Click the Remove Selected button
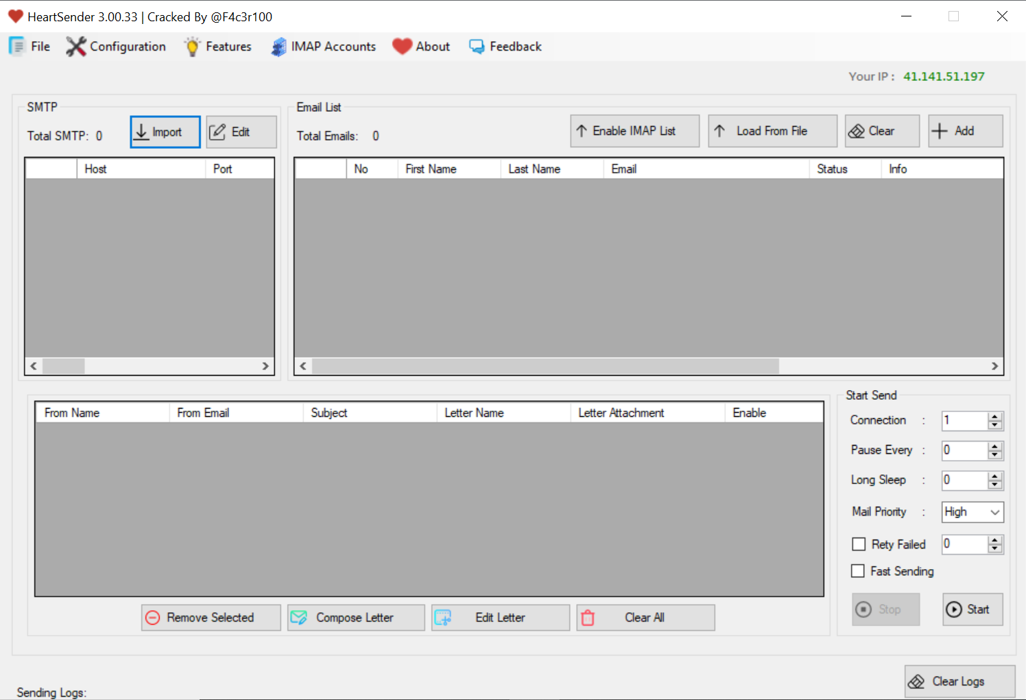Screen dimensions: 1026x700 point(211,618)
